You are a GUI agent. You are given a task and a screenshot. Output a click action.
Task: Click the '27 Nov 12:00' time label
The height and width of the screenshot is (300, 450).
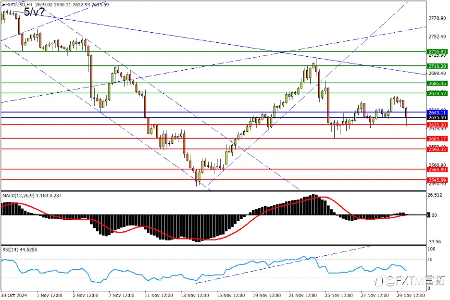(x=375, y=295)
